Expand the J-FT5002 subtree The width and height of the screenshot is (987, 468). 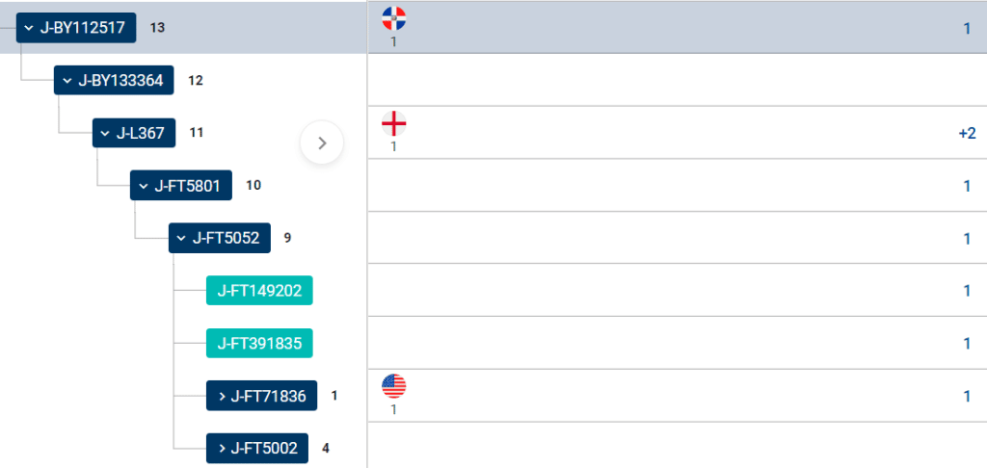220,448
